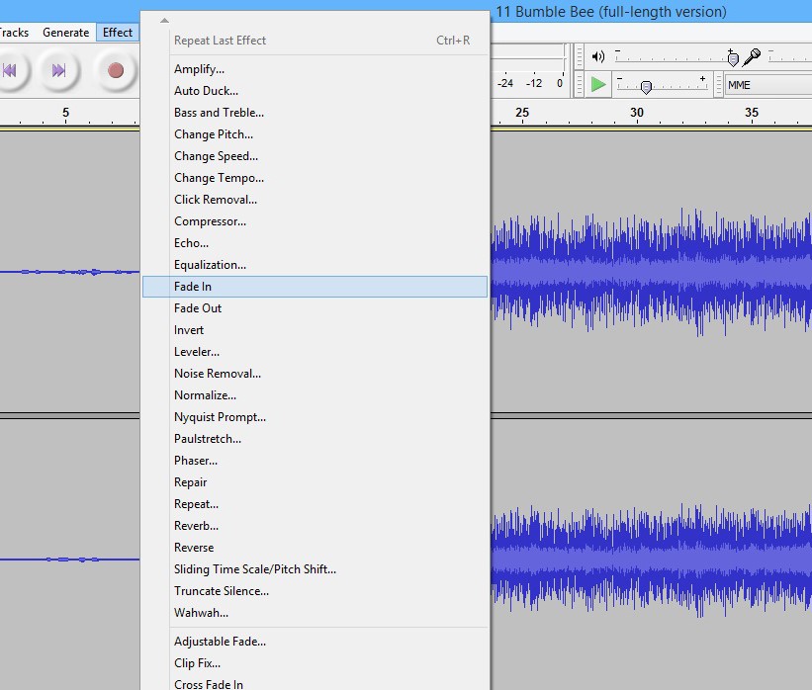Select Fade In from the effect list

[193, 287]
